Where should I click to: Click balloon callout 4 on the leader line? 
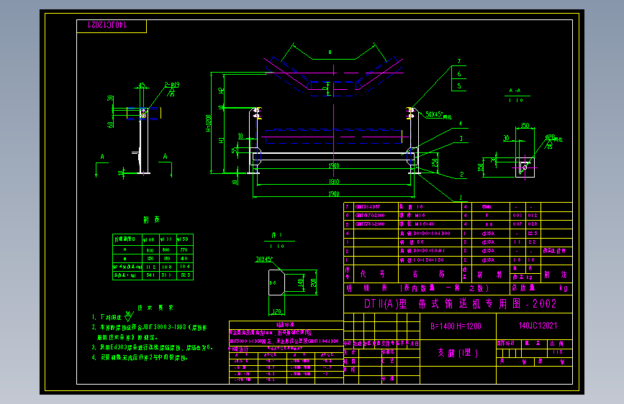click(x=461, y=124)
